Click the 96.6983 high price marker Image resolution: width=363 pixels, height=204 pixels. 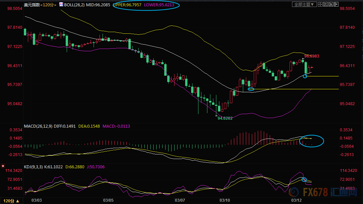click(x=312, y=56)
